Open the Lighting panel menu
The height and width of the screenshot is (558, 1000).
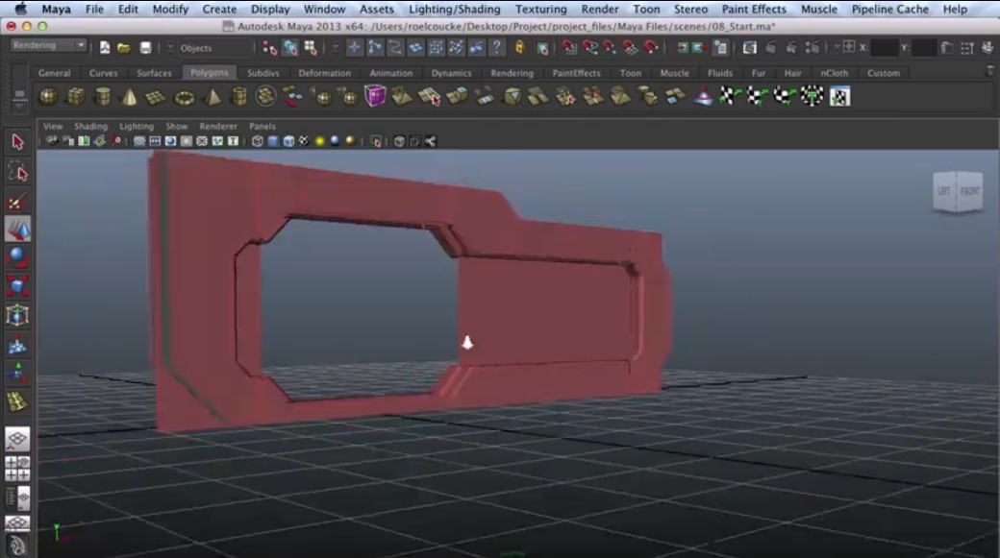tap(137, 126)
